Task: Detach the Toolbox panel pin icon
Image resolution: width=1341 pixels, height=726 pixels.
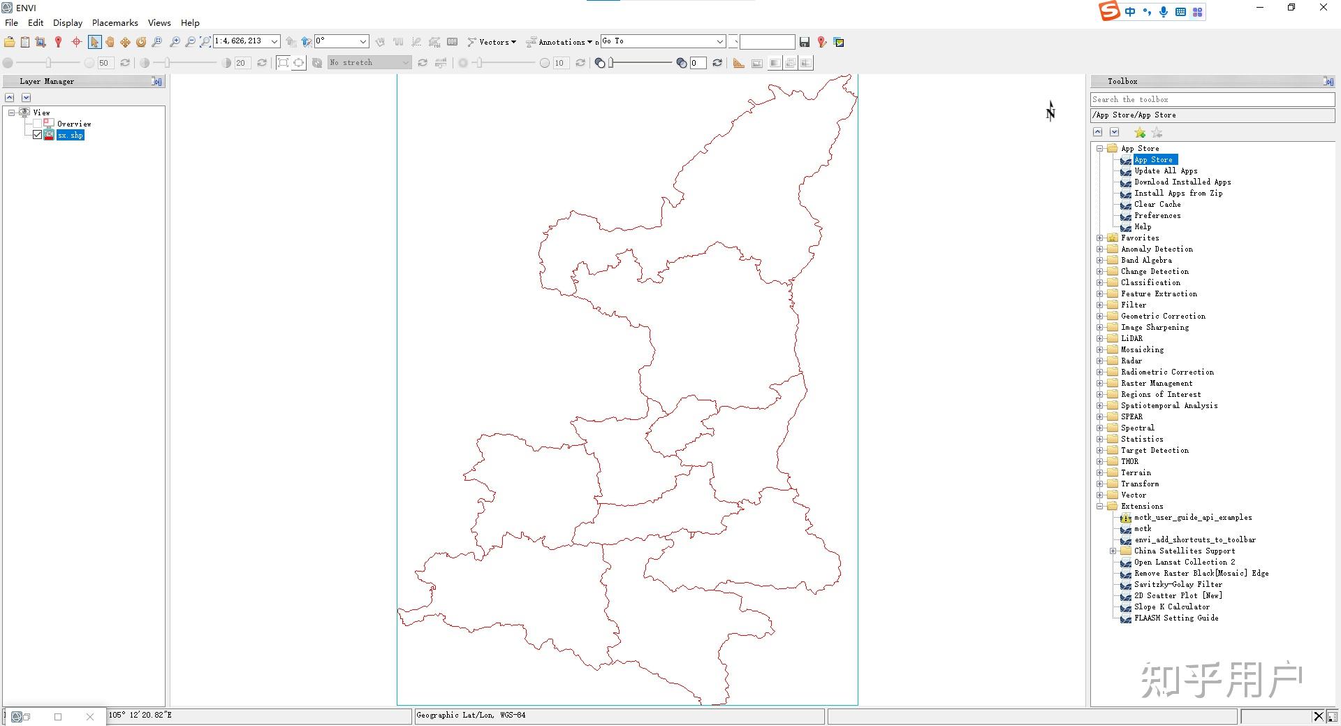Action: (x=1328, y=82)
